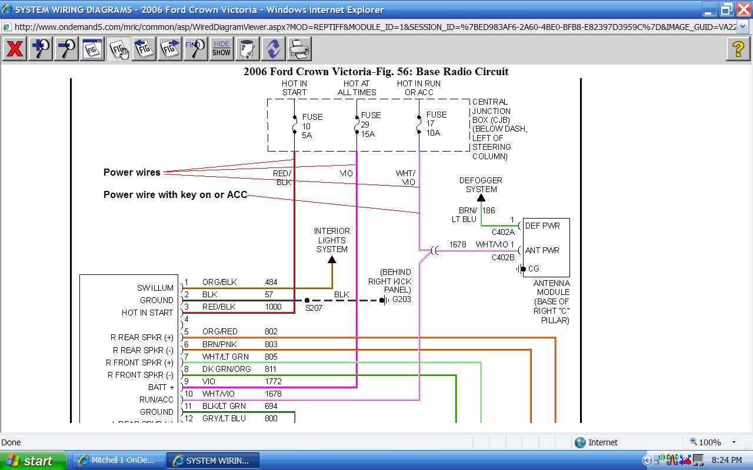Click the DEF PWR pin label
The image size is (753, 470).
click(542, 226)
